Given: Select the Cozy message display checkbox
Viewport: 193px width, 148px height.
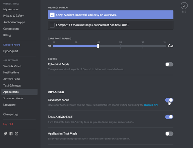Looking at the screenshot, I should pos(52,15).
